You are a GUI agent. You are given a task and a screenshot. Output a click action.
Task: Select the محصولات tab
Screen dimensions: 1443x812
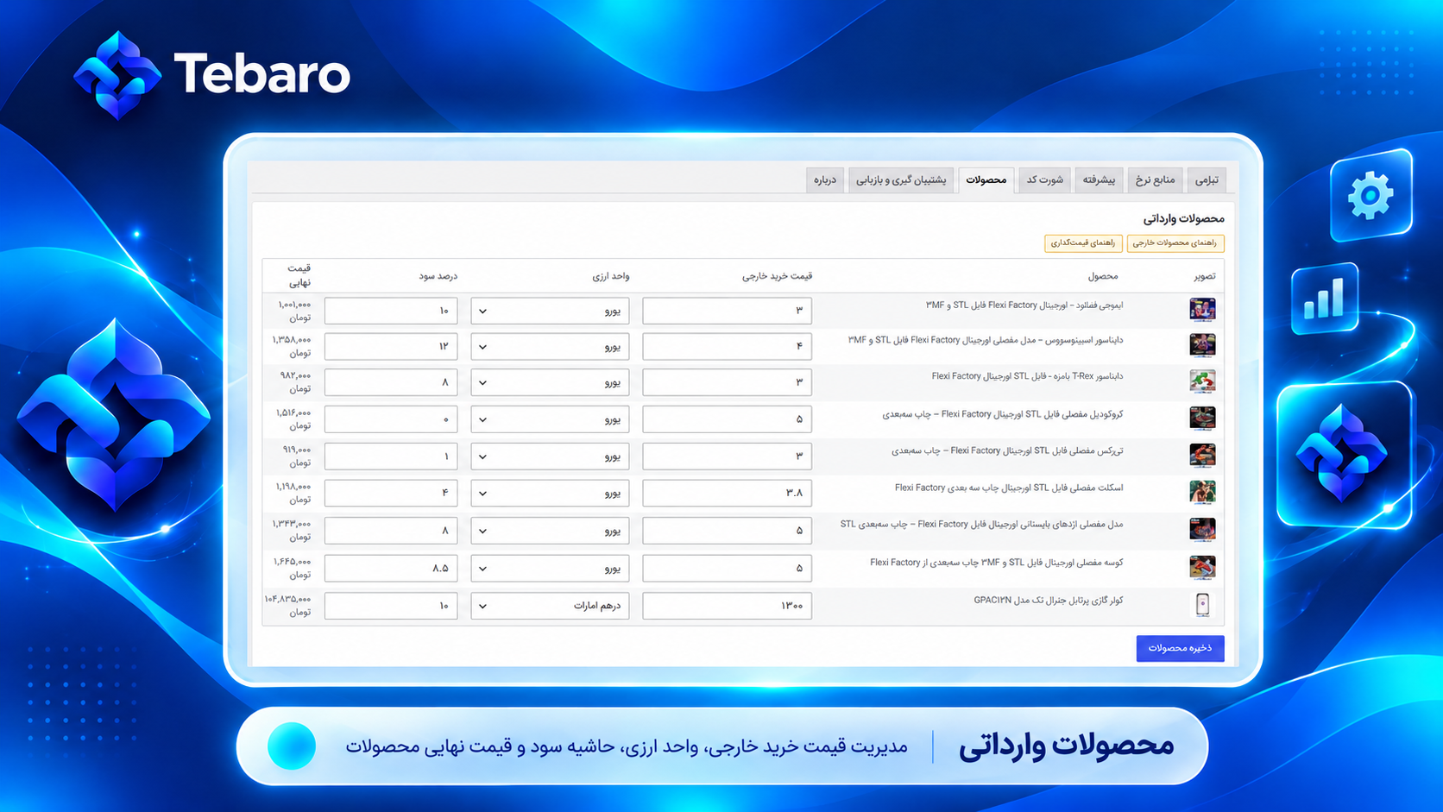click(x=986, y=179)
